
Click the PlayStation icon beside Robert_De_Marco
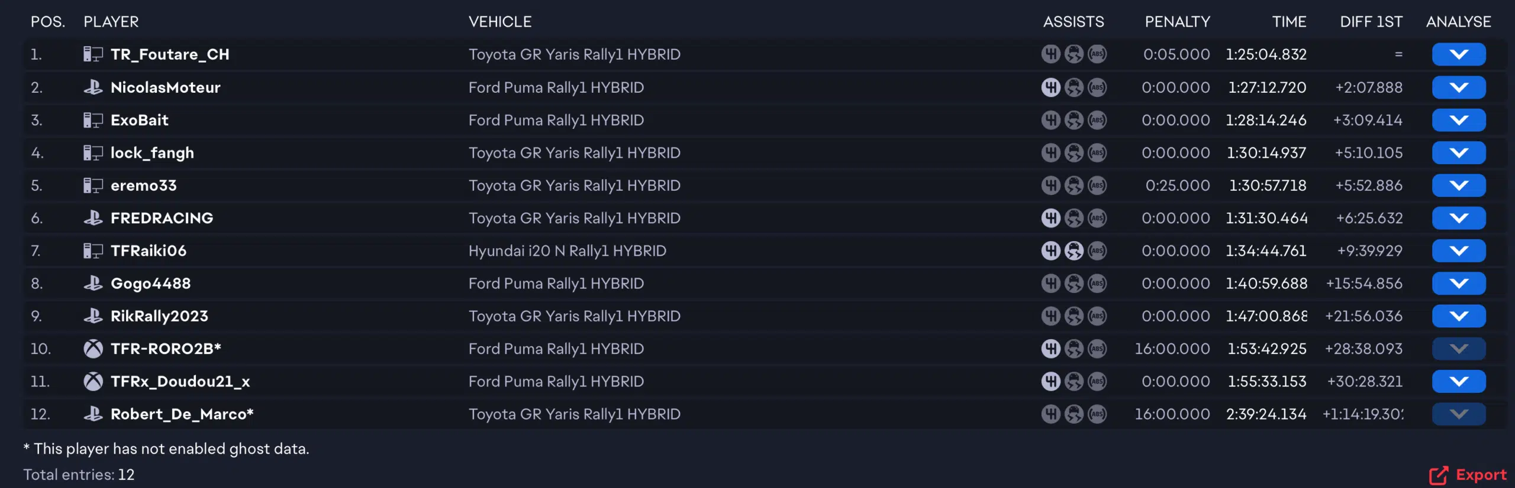[x=93, y=414]
